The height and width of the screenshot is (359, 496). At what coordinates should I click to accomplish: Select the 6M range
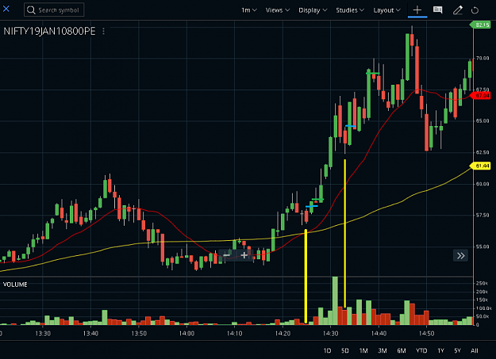(x=401, y=350)
